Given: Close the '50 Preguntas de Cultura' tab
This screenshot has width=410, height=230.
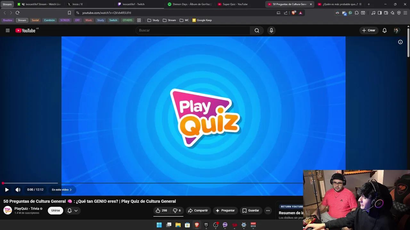Looking at the screenshot, I should click(311, 4).
